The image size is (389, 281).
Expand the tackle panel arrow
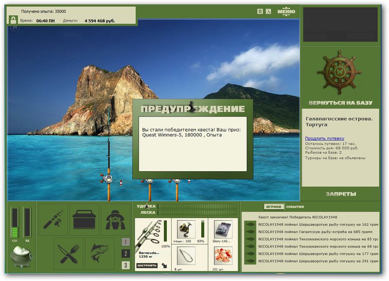click(x=164, y=265)
